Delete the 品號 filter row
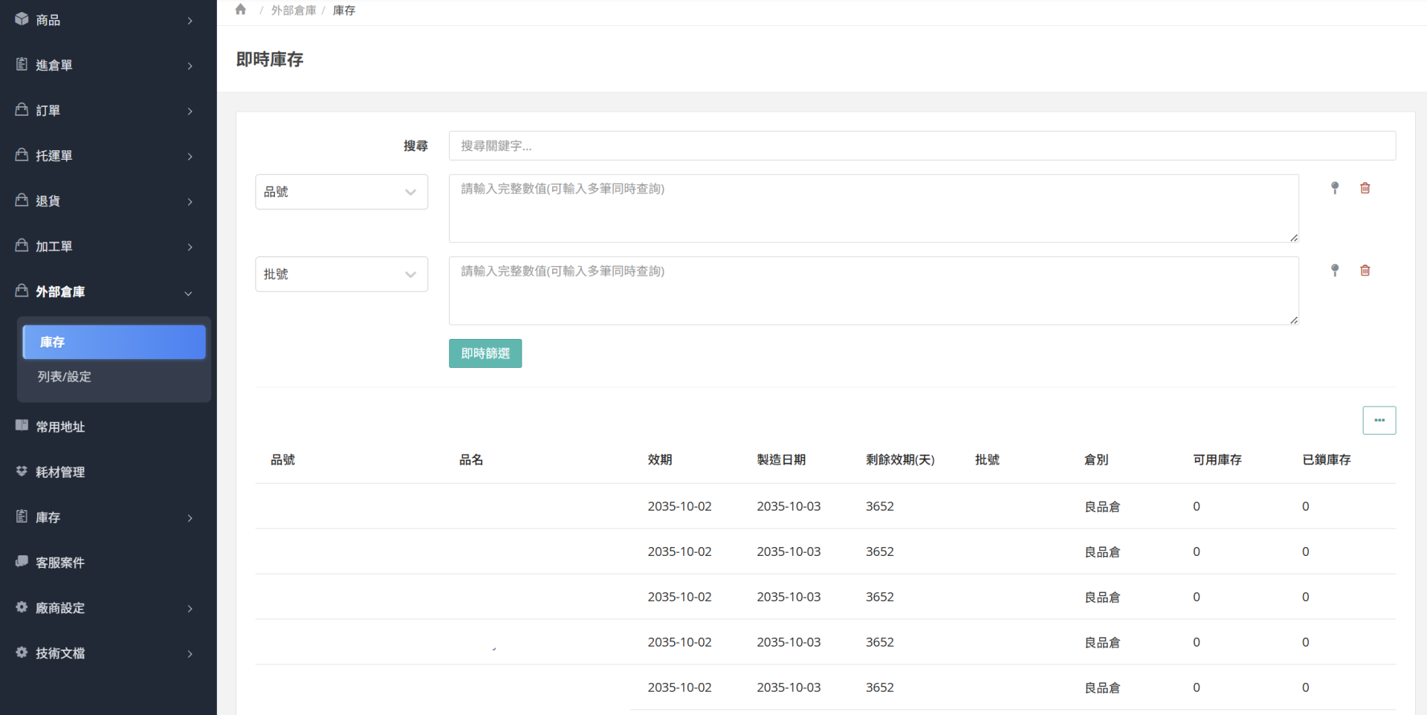Viewport: 1427px width, 715px height. (x=1365, y=188)
